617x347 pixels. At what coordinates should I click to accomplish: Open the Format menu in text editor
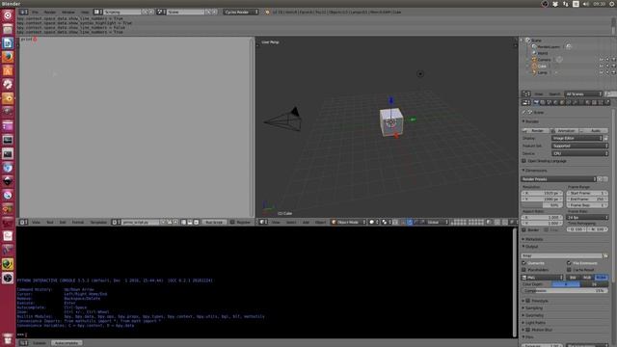tap(77, 223)
